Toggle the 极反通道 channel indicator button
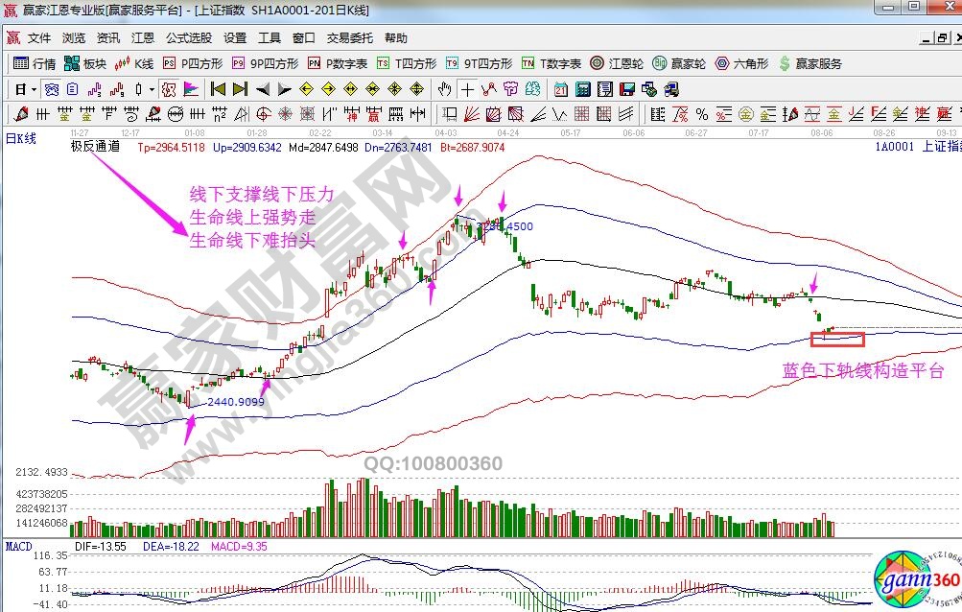Screen dimensions: 962x612 point(95,147)
